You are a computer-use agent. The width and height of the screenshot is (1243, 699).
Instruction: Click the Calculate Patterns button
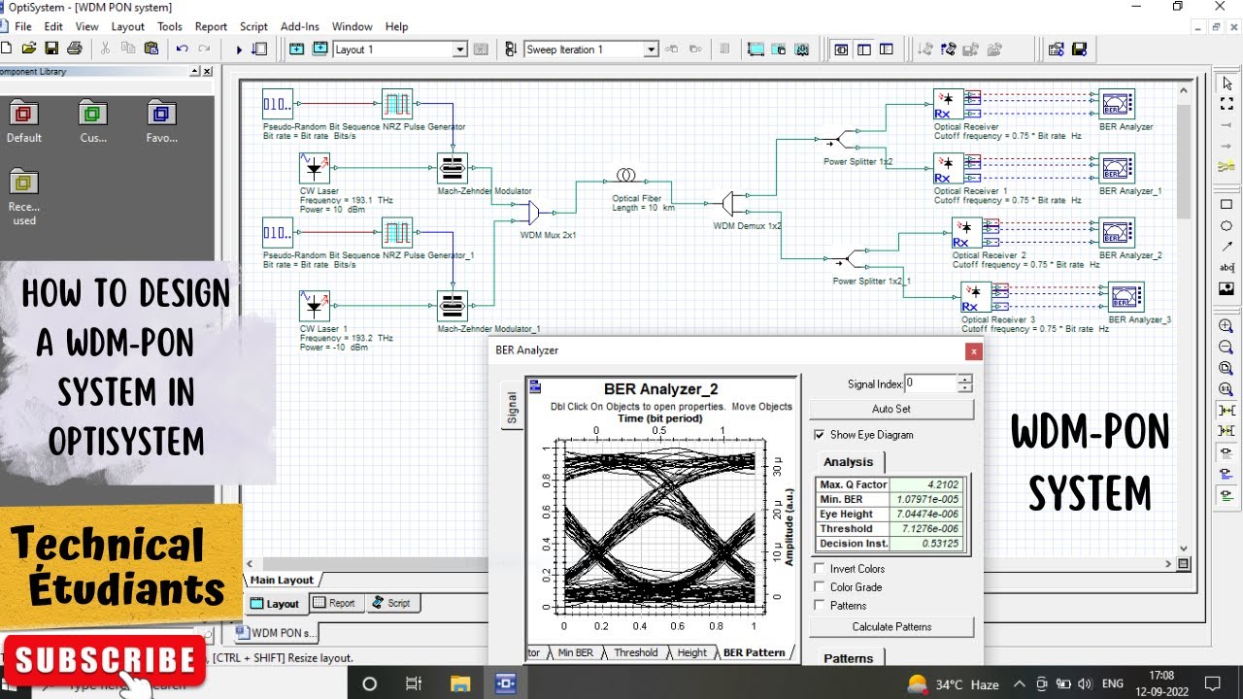coord(890,626)
